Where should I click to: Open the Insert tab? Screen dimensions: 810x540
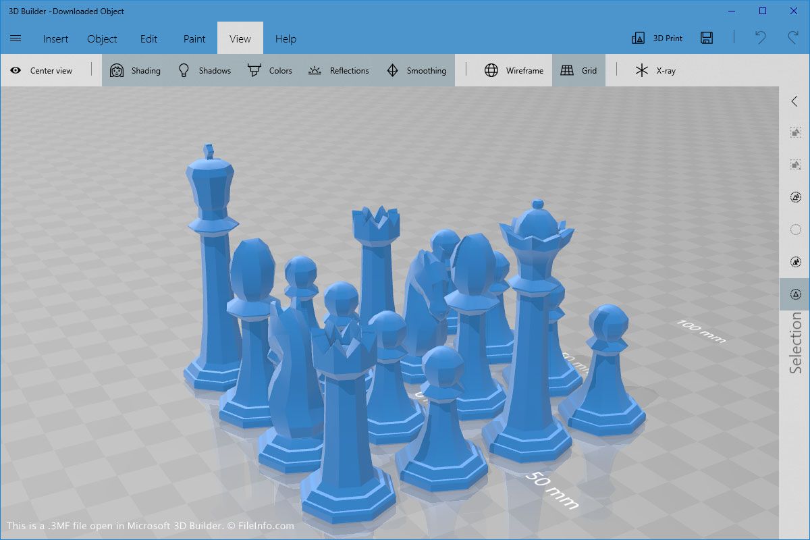[x=55, y=38]
